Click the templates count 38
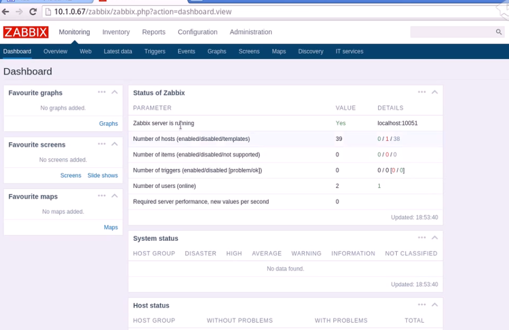The height and width of the screenshot is (330, 509). [x=397, y=139]
